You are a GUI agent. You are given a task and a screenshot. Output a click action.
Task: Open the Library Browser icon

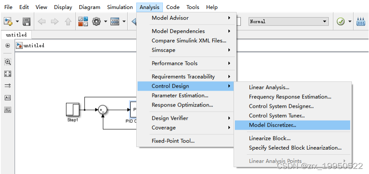pyautogui.click(x=83, y=22)
